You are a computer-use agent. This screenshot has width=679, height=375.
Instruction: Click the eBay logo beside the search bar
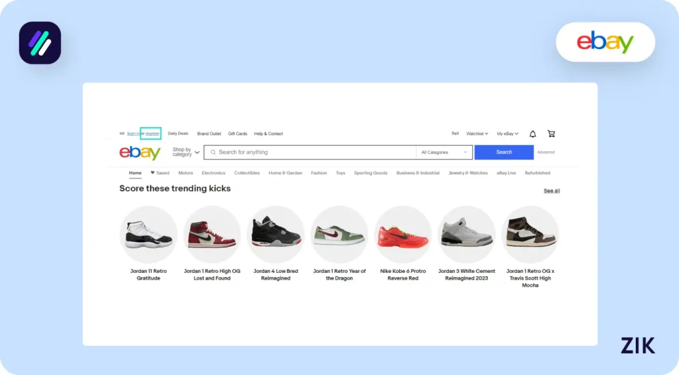[140, 152]
